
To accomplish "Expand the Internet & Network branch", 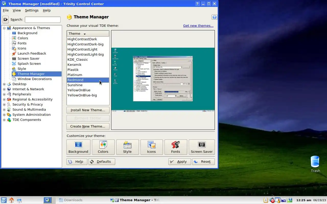I will (x=4, y=89).
